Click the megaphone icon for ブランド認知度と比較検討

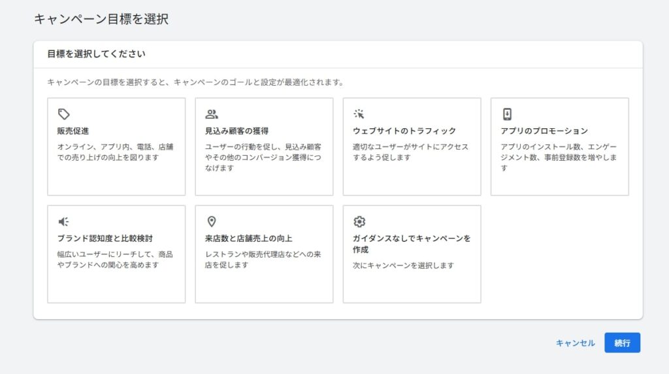click(x=63, y=222)
